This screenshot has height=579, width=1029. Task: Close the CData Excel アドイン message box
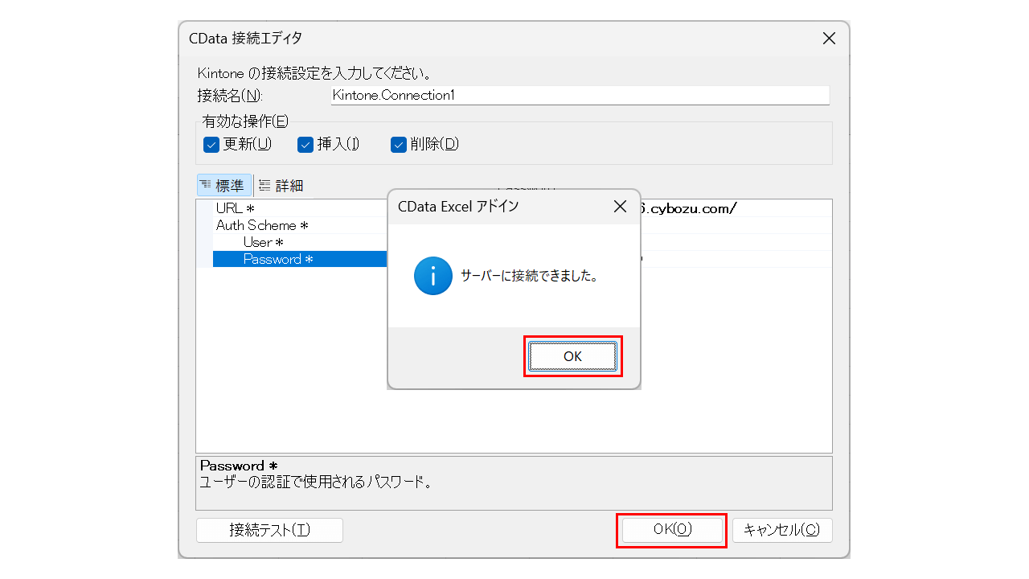pyautogui.click(x=620, y=207)
